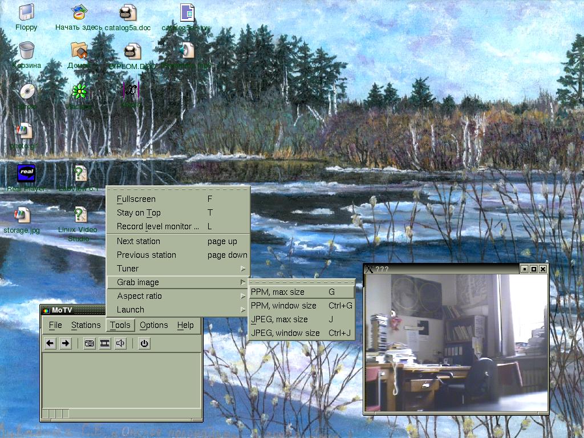Open the File menu in MoTV
The width and height of the screenshot is (584, 438).
55,325
